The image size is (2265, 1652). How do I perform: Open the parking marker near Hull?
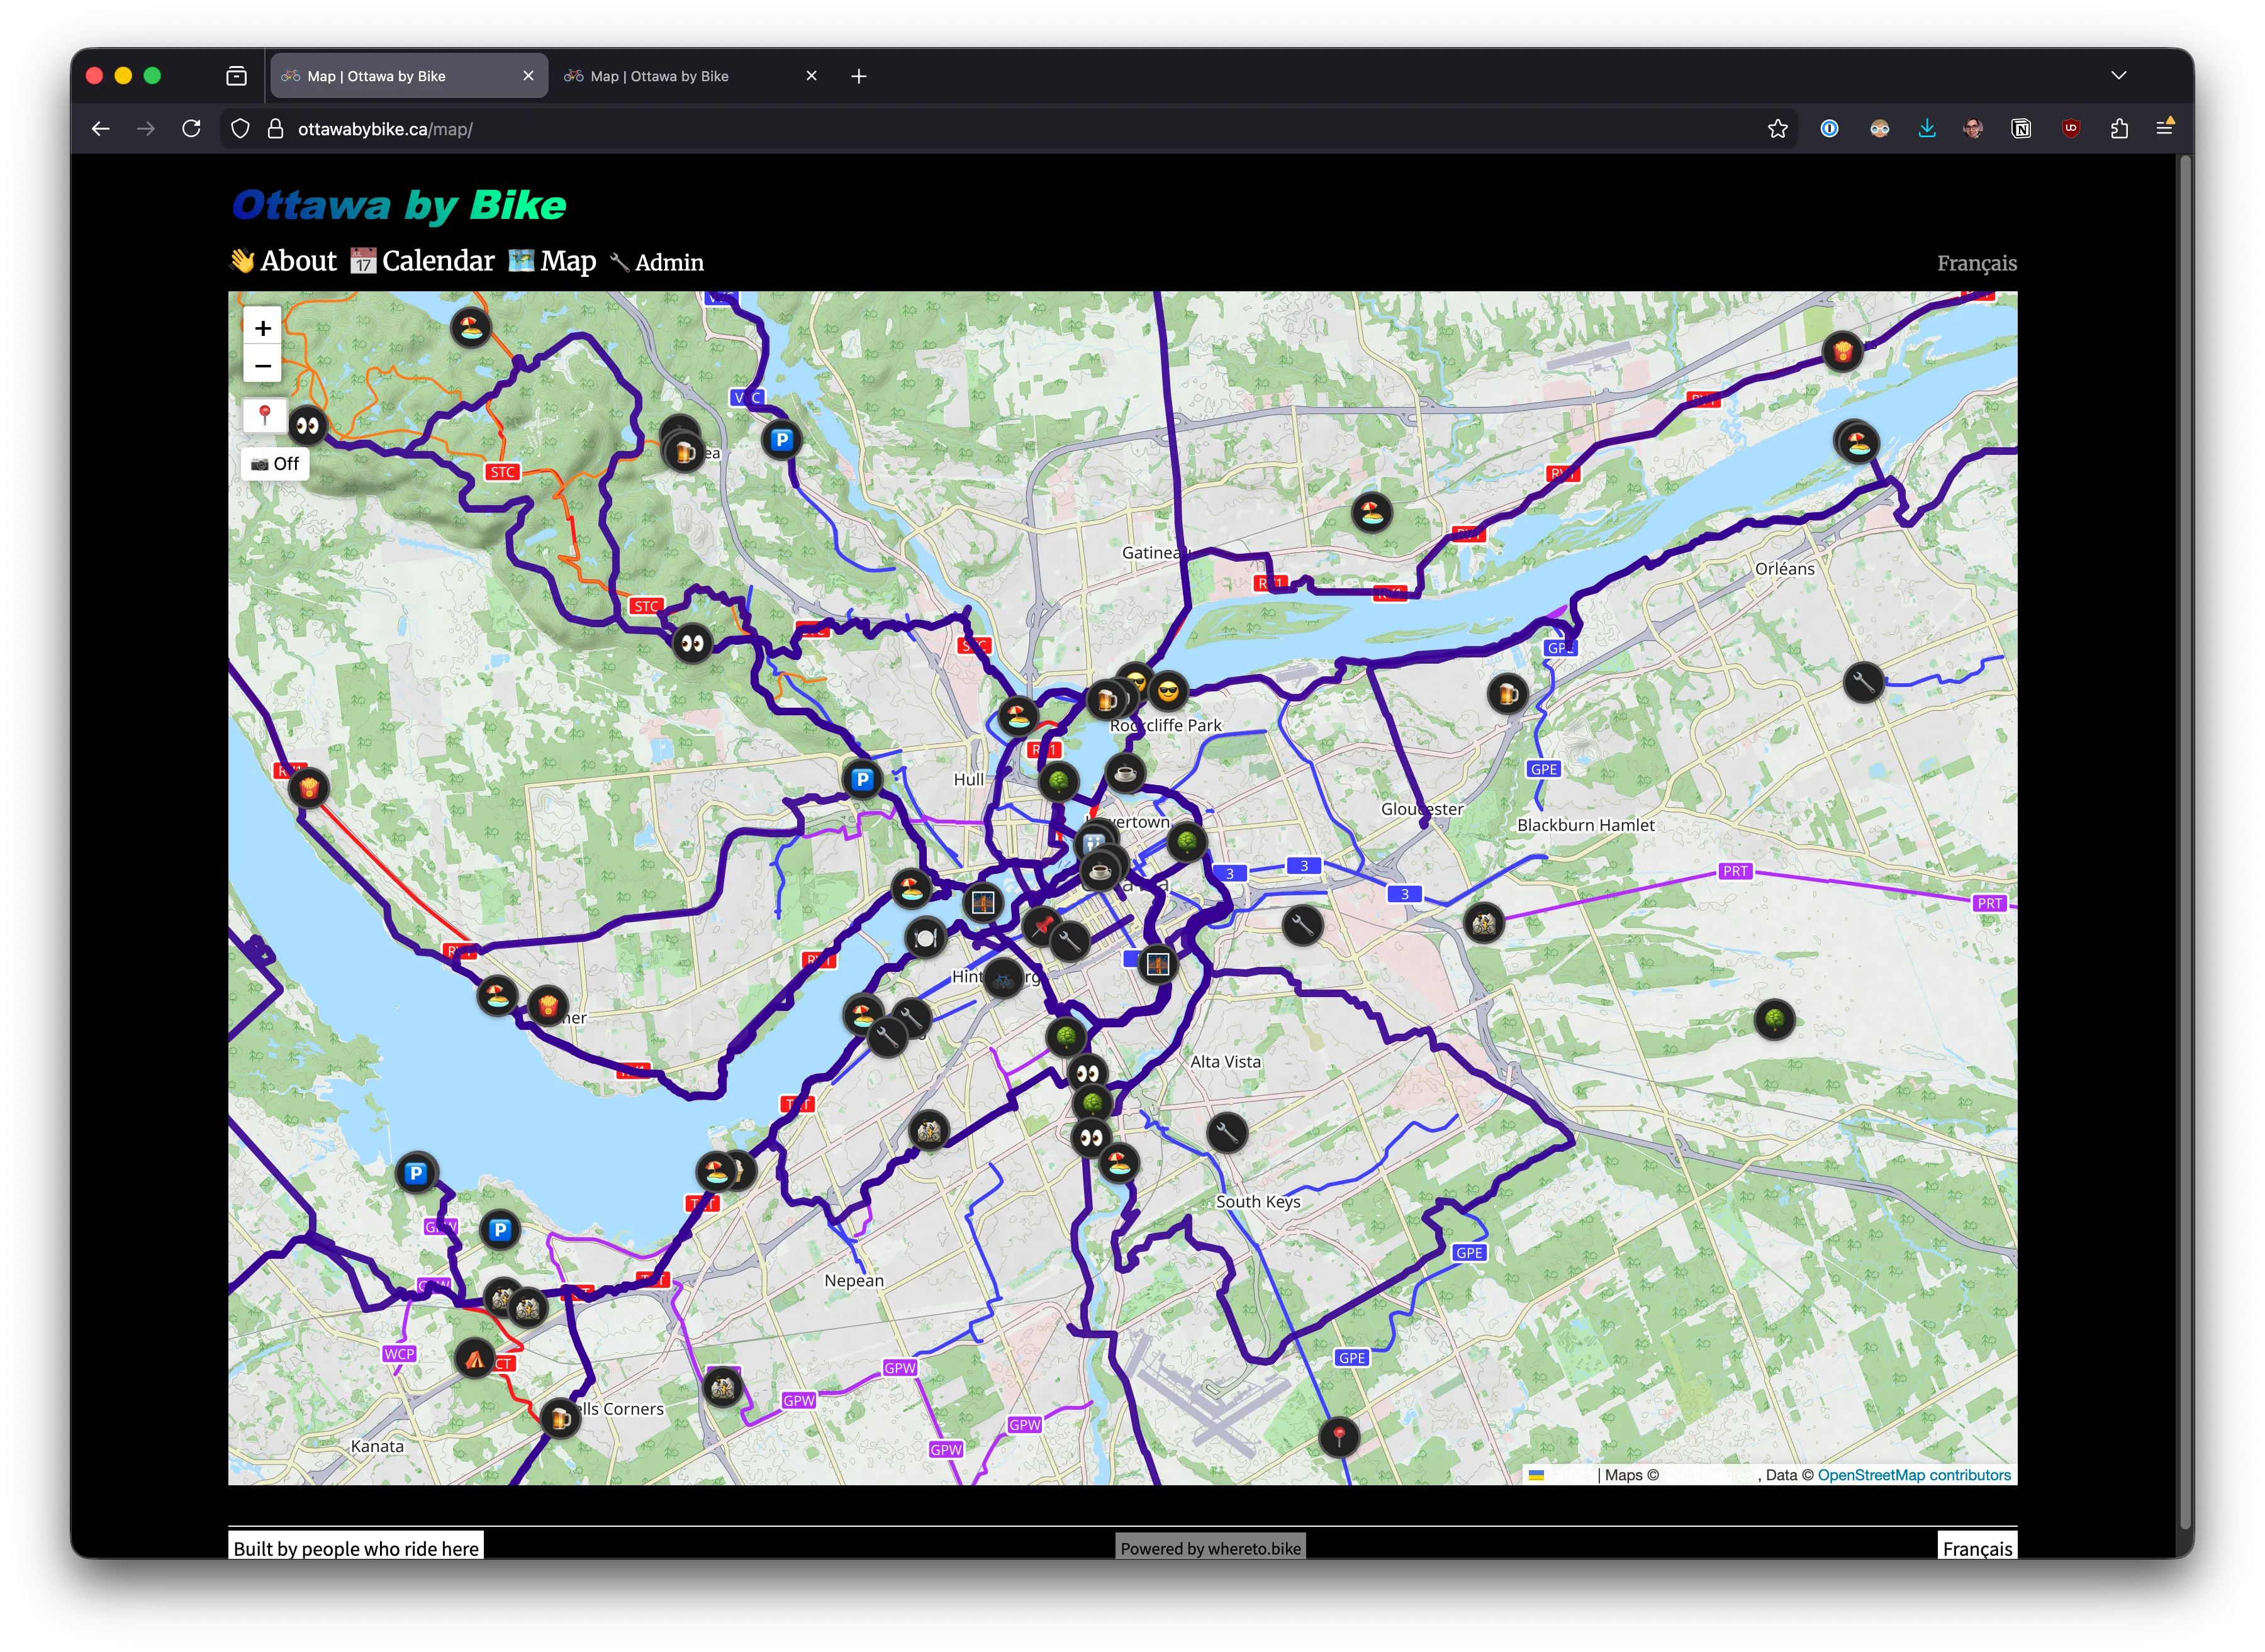tap(861, 779)
